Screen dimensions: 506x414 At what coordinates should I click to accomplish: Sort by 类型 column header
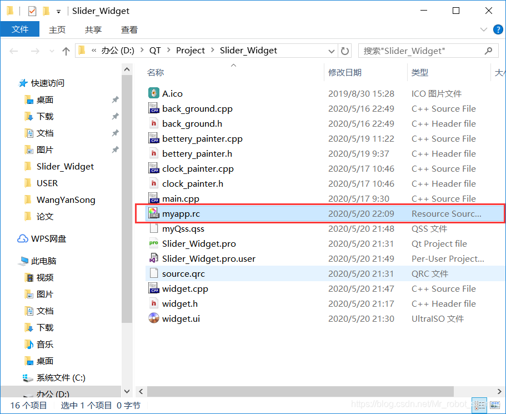point(419,73)
